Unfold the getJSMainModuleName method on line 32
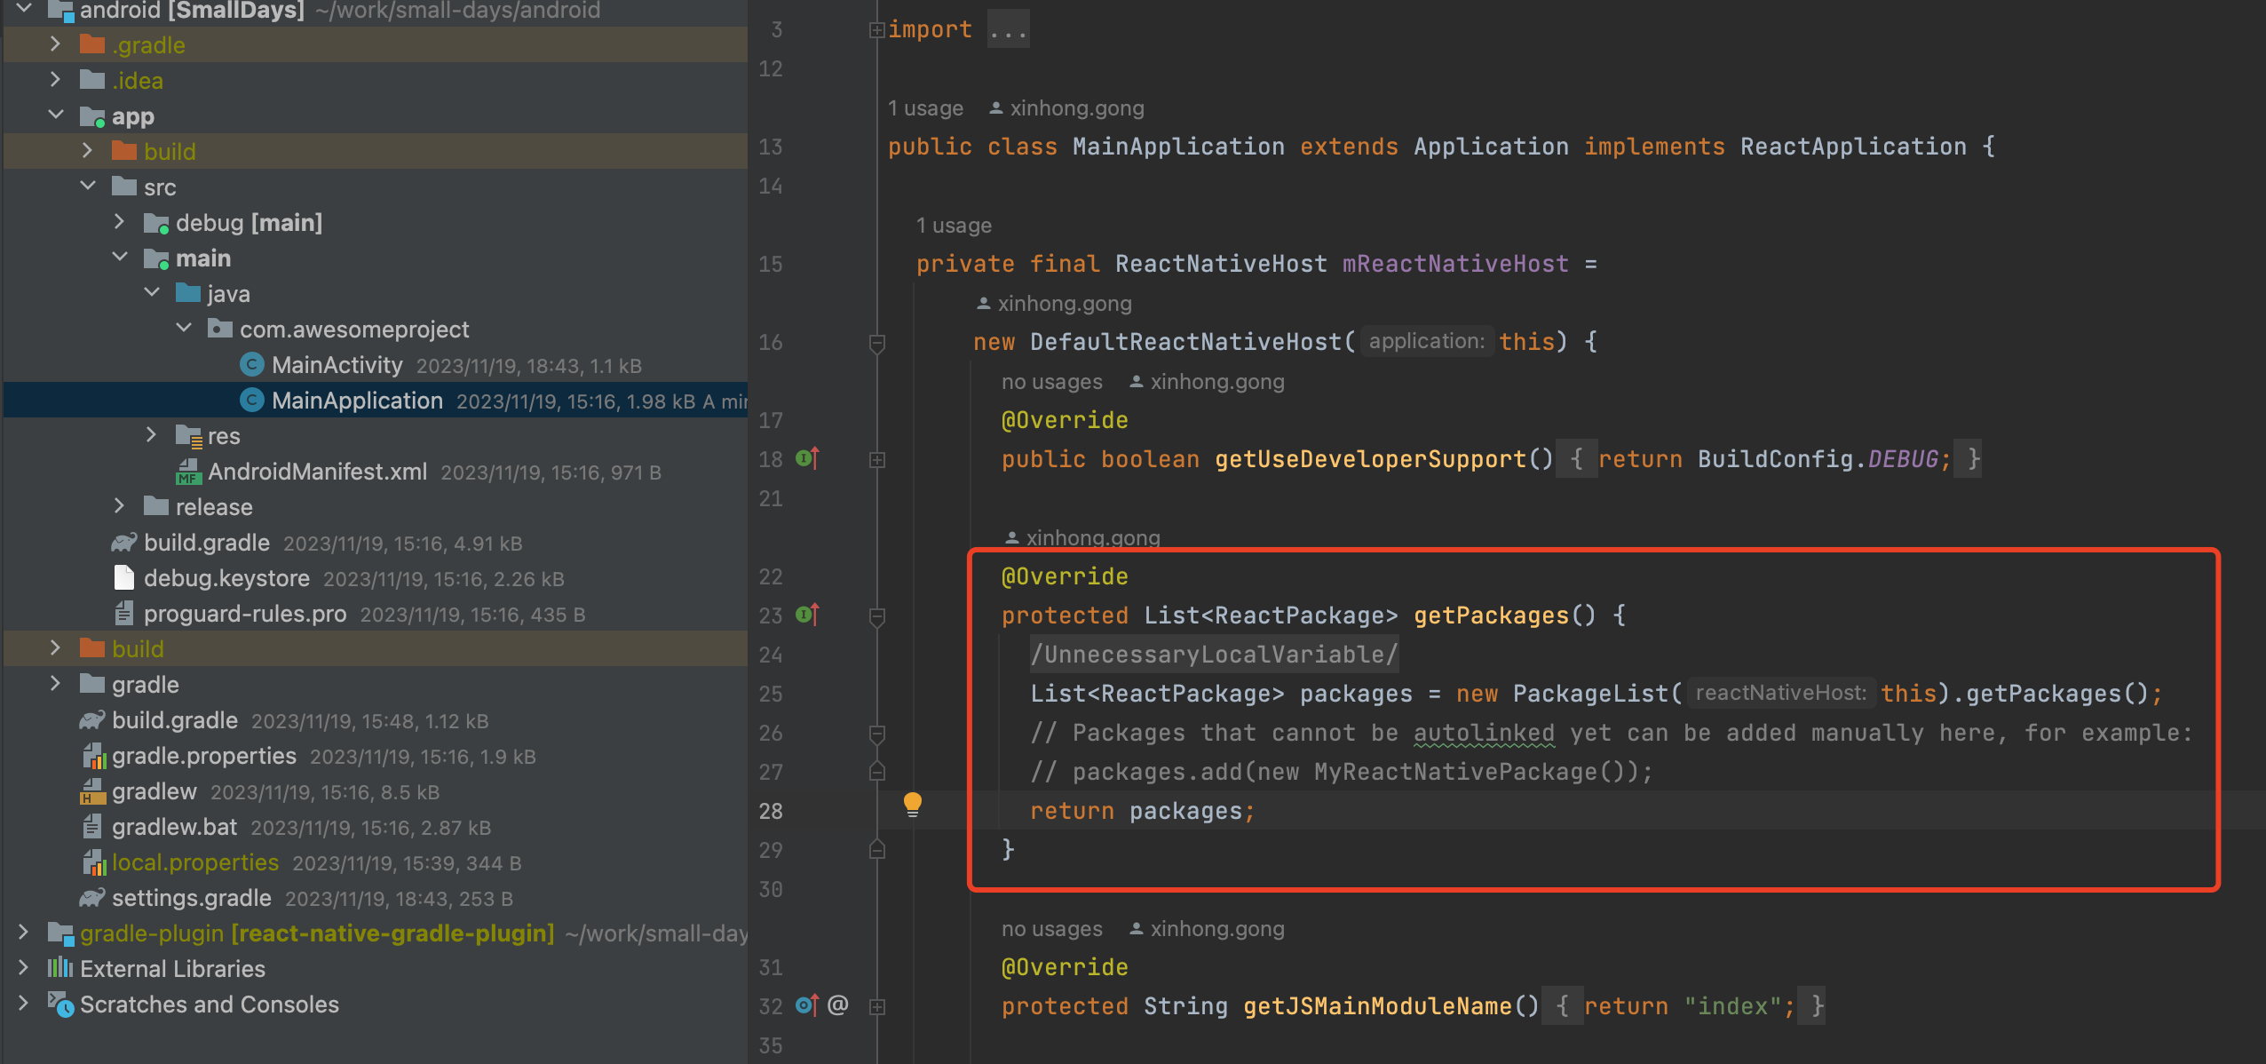The width and height of the screenshot is (2266, 1064). coord(876,1007)
